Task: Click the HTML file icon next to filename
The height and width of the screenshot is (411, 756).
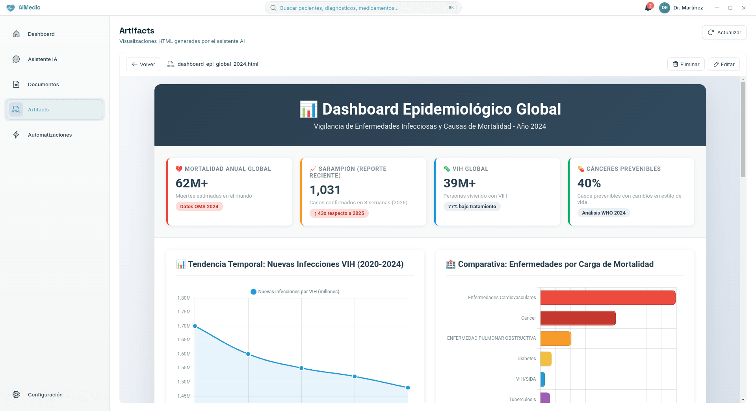Action: (170, 64)
